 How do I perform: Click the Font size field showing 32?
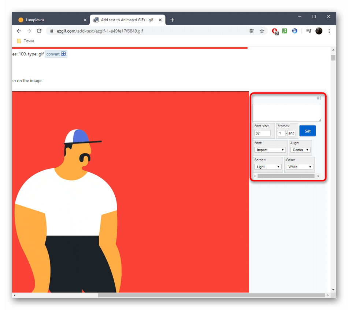pyautogui.click(x=262, y=133)
